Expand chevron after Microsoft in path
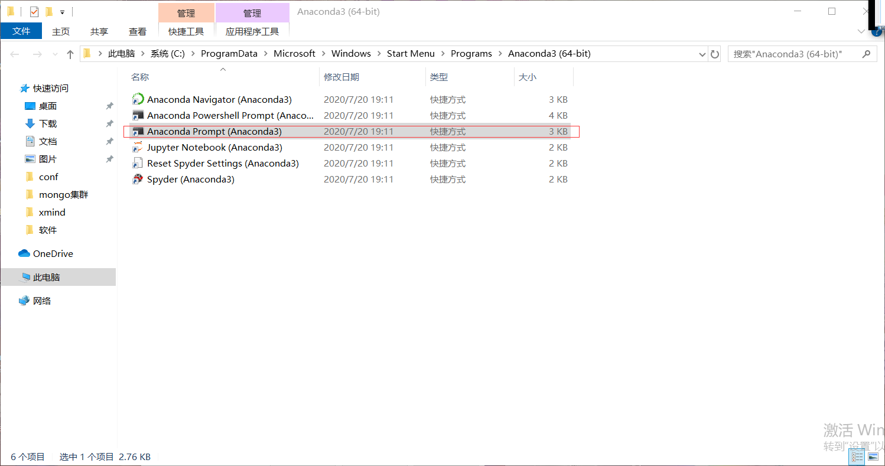The image size is (885, 466). pyautogui.click(x=323, y=54)
